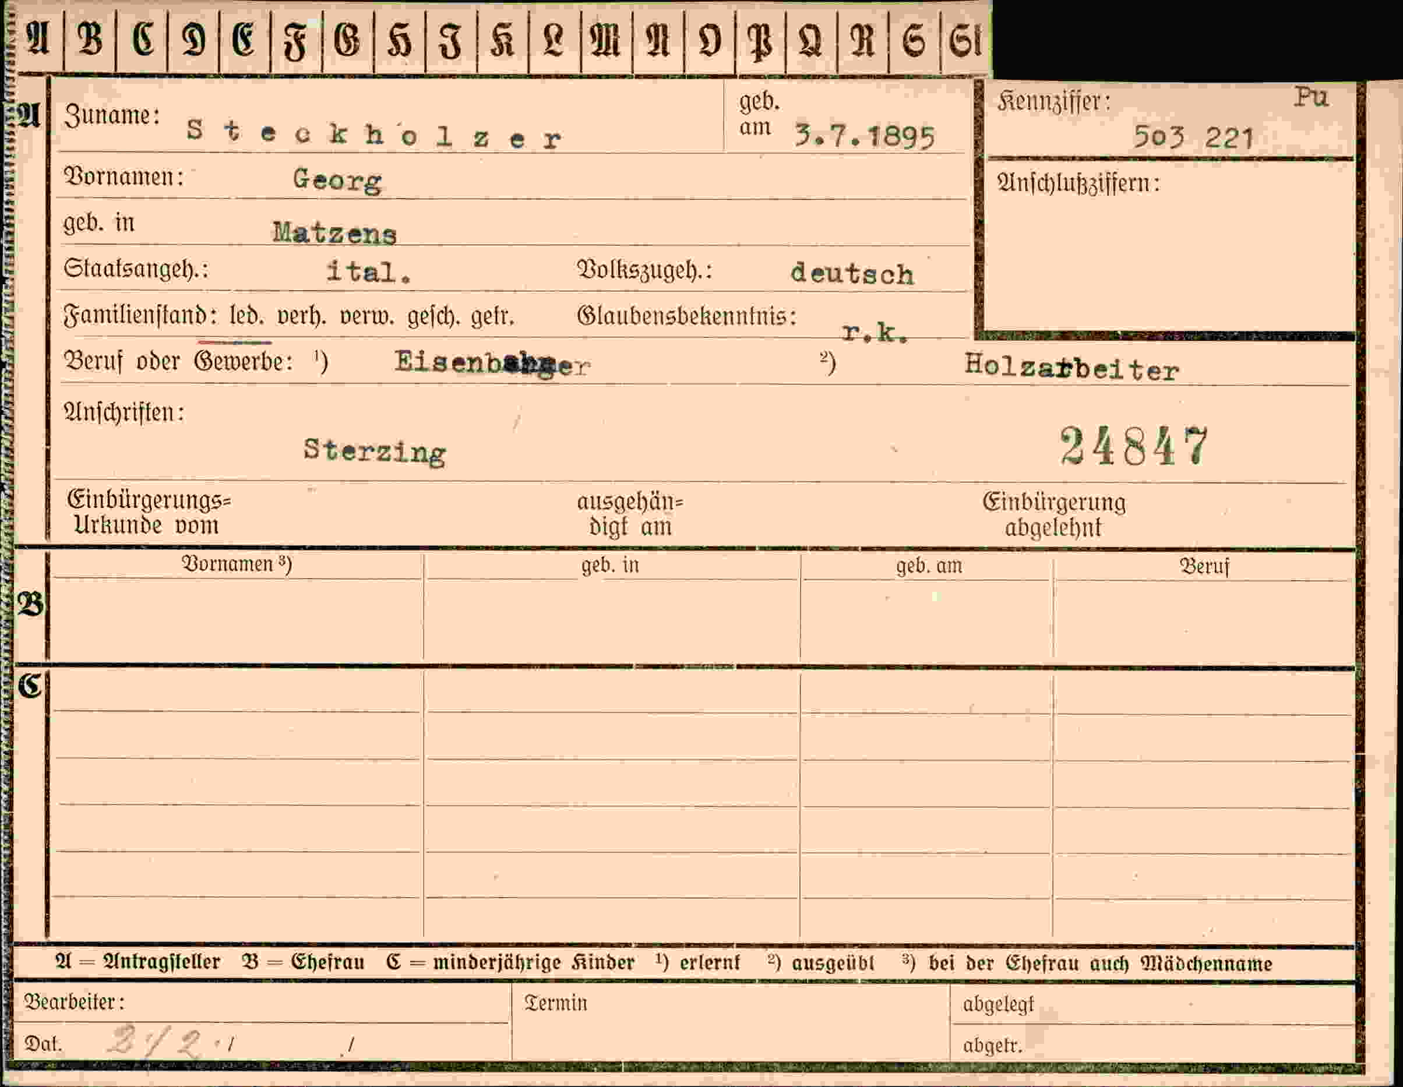This screenshot has height=1087, width=1403.
Task: Click the surname Steckholzer
Action: pos(374,134)
